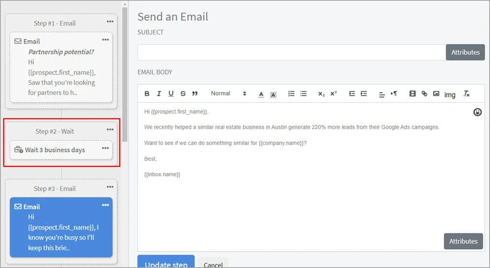
Task: Click the Step #1 - Email header
Action: [x=55, y=23]
